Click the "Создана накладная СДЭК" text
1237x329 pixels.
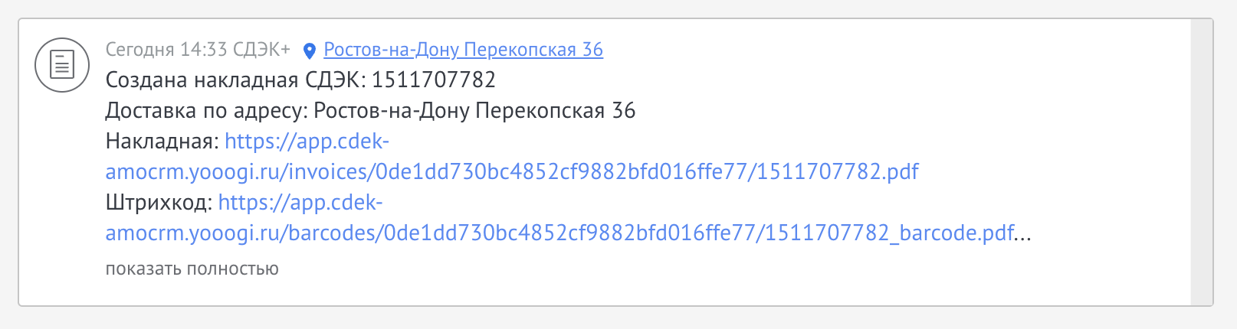(x=235, y=80)
